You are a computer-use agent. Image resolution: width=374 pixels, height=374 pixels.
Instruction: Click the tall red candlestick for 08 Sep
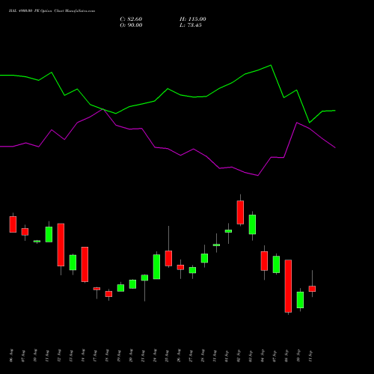[x=288, y=286]
